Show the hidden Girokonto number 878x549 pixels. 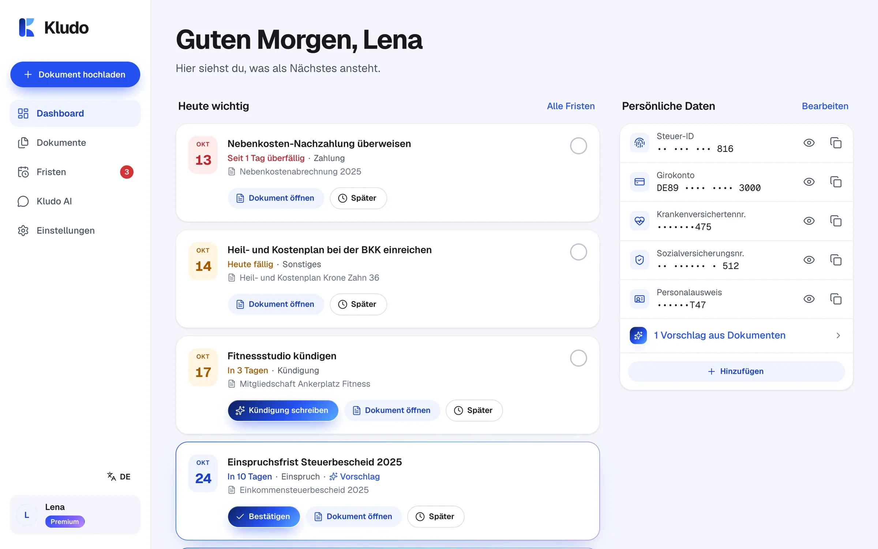coord(809,182)
